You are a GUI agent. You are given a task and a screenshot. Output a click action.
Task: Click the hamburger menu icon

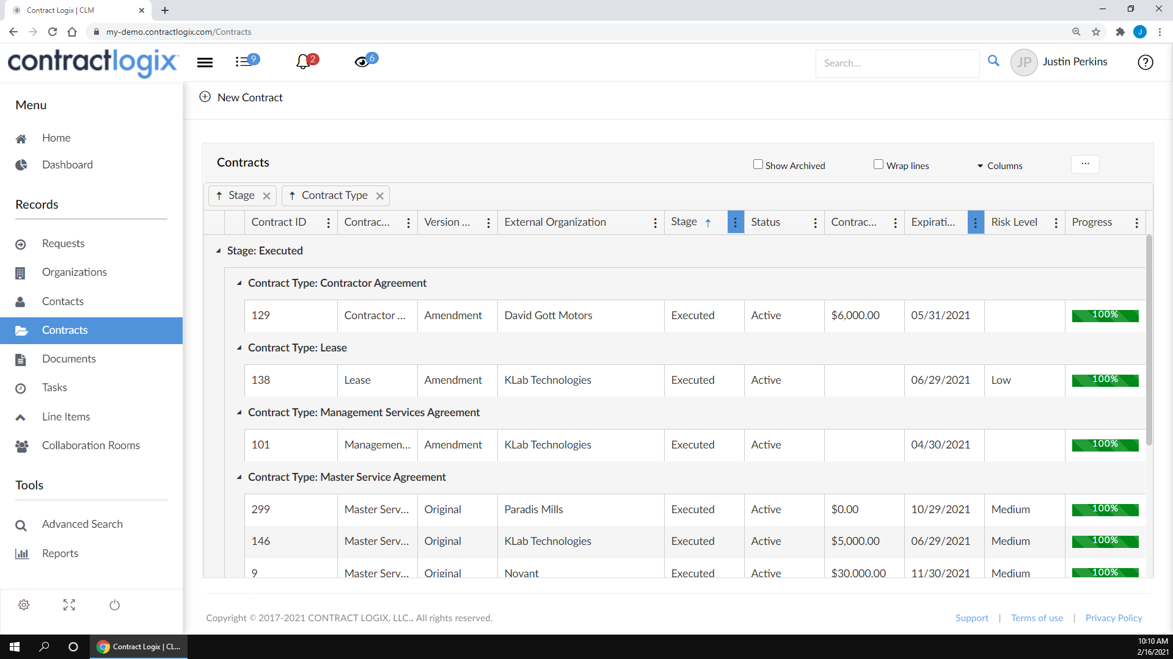pos(205,62)
